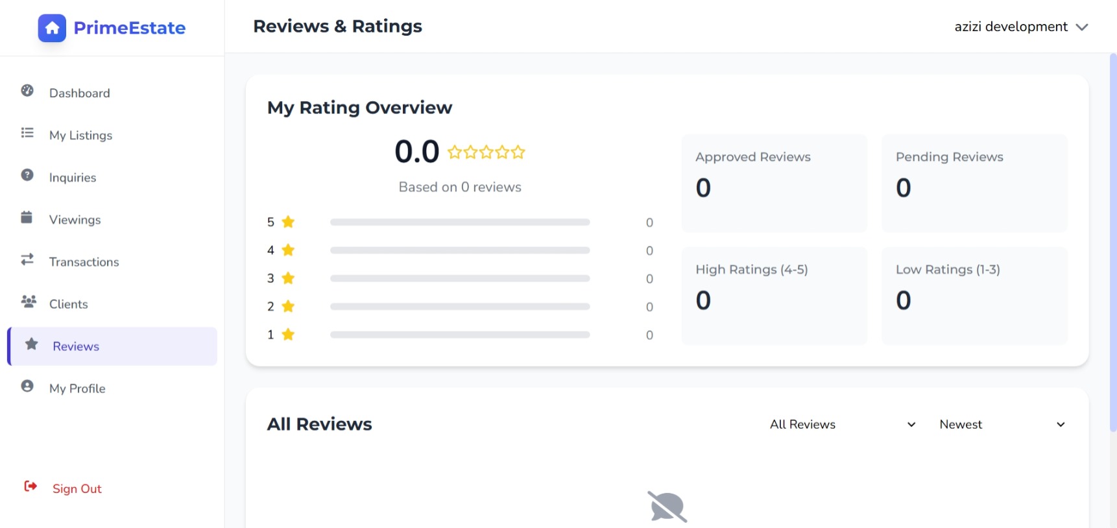Expand the azizi development account menu
This screenshot has height=528, width=1117.
1020,27
